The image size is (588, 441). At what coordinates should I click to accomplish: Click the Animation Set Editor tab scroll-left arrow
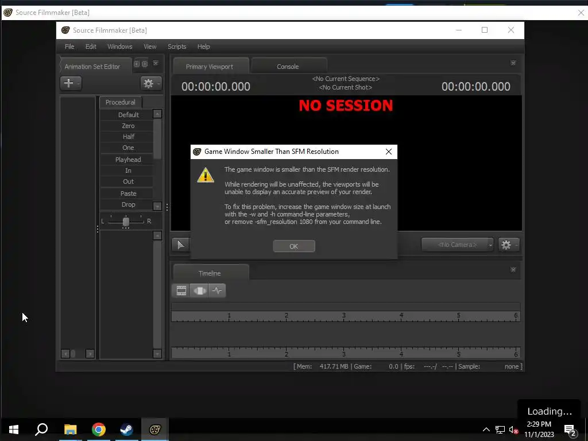click(x=137, y=64)
